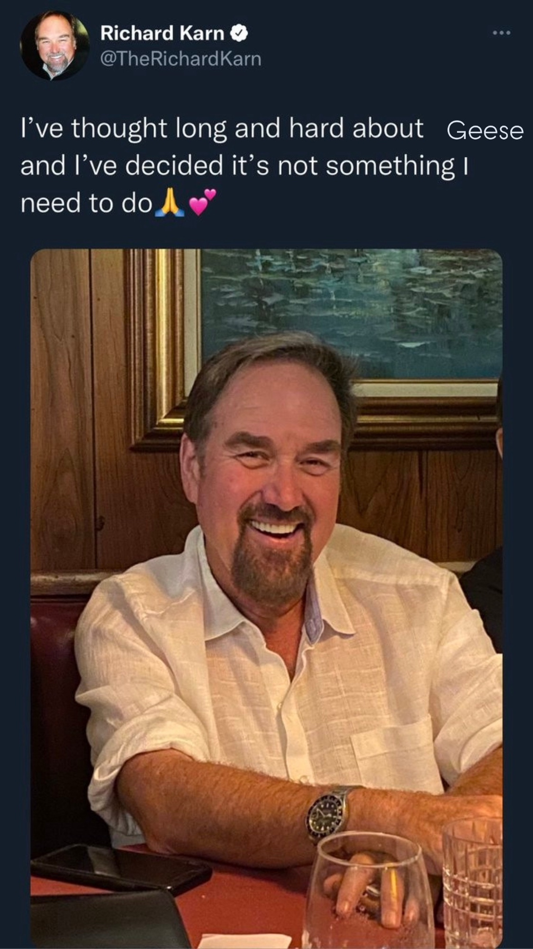
Task: Open the @TheRichardKarn handle link
Action: point(181,59)
